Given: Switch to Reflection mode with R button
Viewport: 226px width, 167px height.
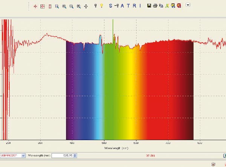Looking at the screenshot, I should coord(134,6).
